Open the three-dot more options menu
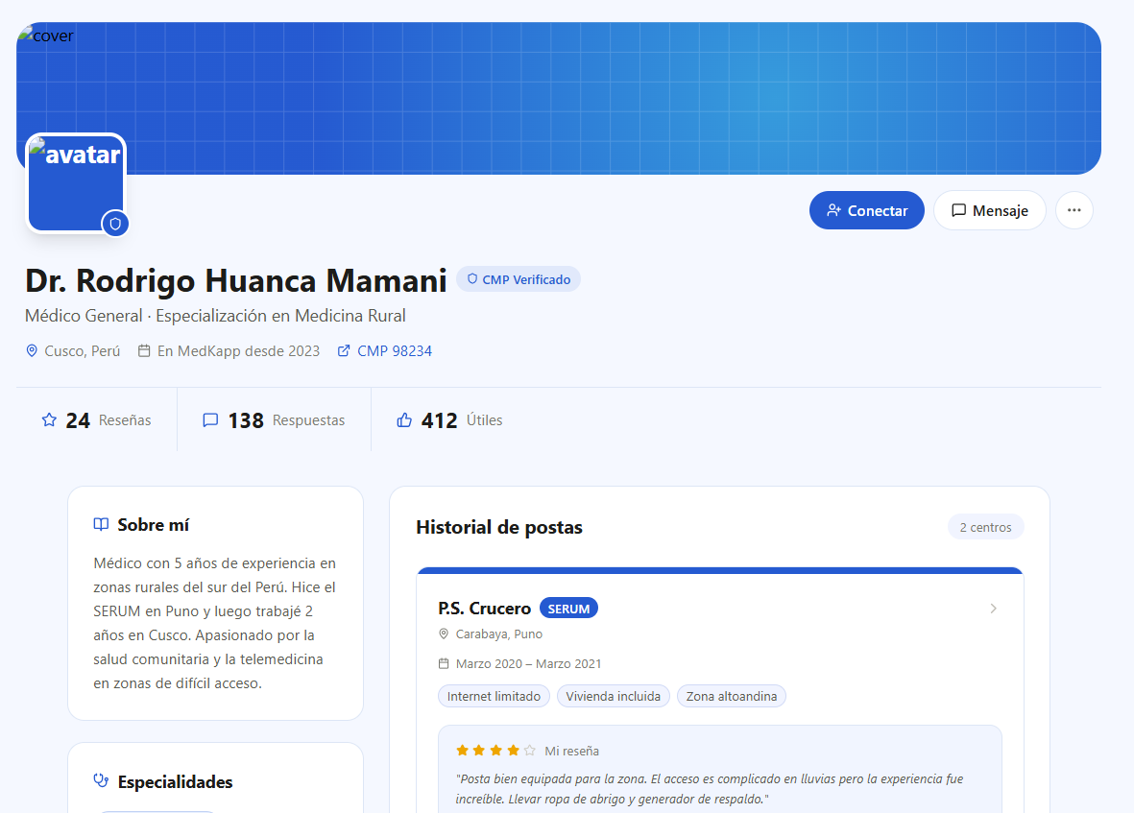The width and height of the screenshot is (1134, 813). point(1074,210)
